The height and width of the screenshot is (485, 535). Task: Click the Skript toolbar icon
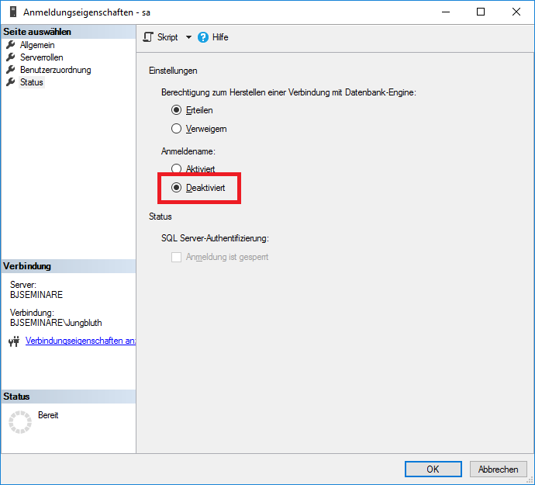(148, 37)
